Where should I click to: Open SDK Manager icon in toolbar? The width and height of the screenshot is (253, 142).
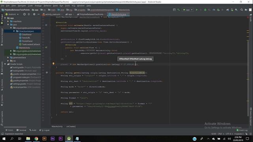click(236, 10)
